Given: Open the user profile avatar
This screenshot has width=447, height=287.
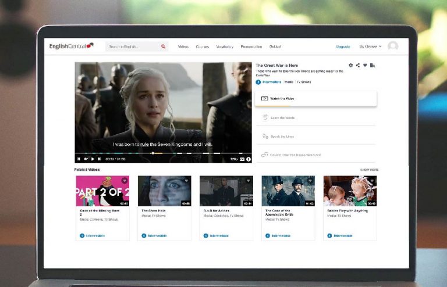Looking at the screenshot, I should (x=392, y=46).
